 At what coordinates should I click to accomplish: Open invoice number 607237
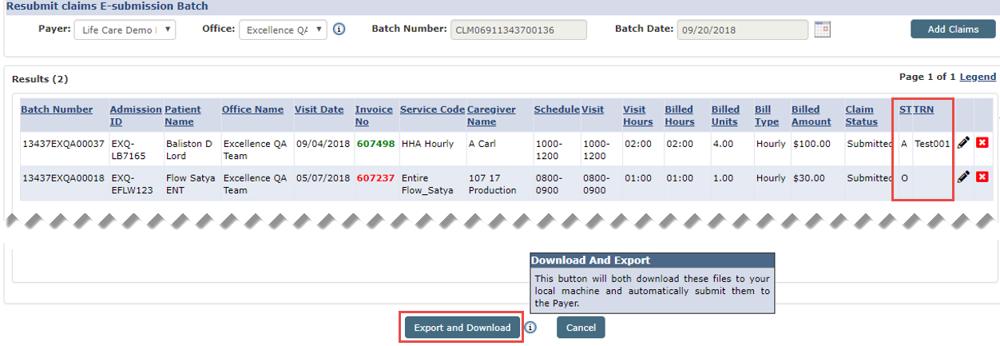point(375,177)
